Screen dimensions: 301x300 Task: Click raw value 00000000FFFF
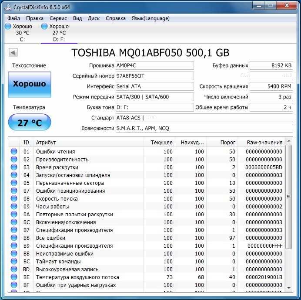[265, 246]
